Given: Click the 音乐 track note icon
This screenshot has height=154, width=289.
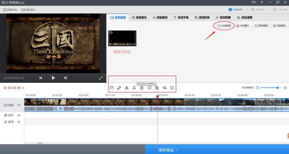Looking at the screenshot, I should click(6, 115).
